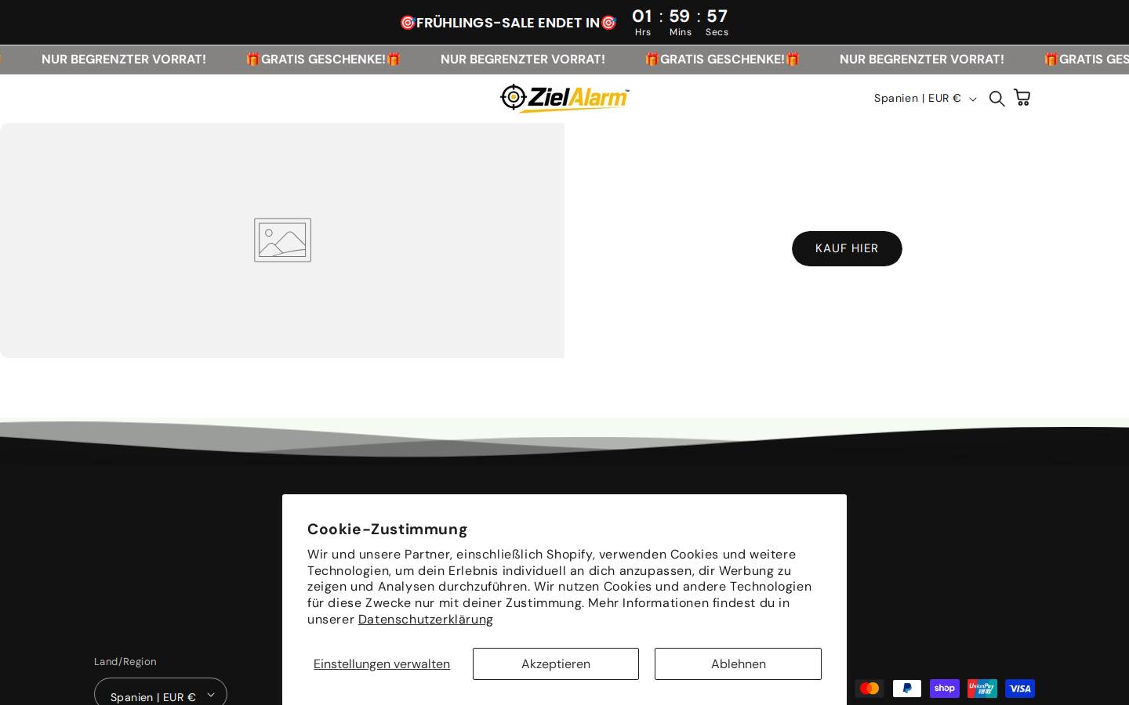Click the Shop Pay payment icon

pyautogui.click(x=945, y=689)
